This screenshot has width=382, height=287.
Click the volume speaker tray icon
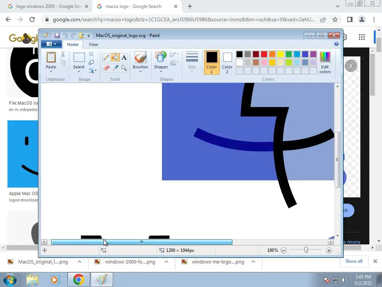pyautogui.click(x=344, y=280)
